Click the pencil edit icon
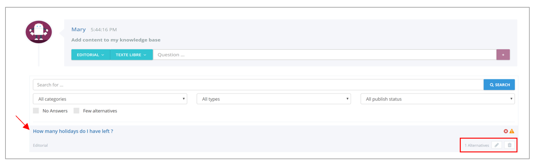The image size is (537, 165). (497, 145)
